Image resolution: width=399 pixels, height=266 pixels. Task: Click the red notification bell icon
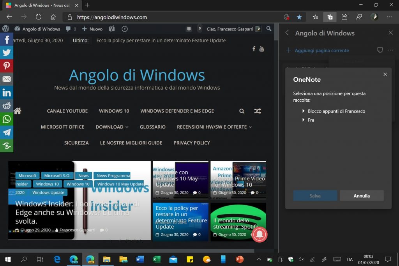(260, 234)
